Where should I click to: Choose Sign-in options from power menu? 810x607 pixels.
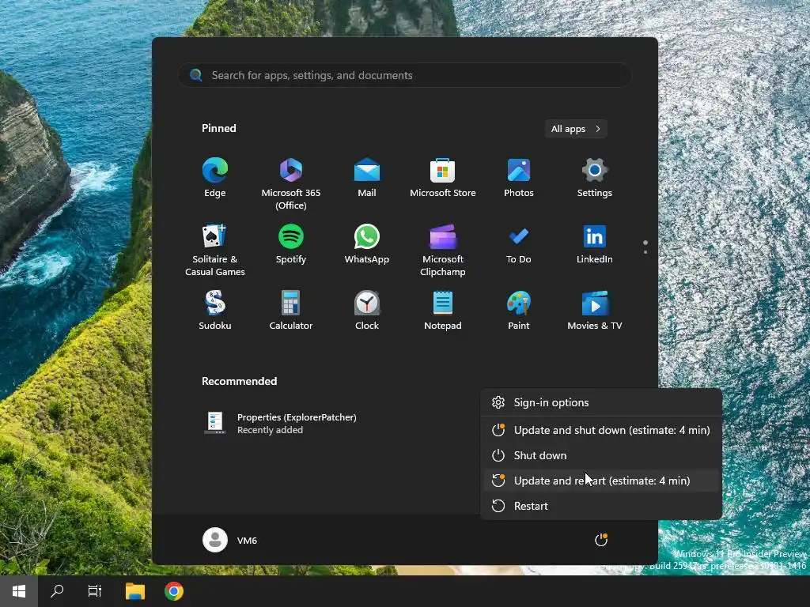[601, 402]
